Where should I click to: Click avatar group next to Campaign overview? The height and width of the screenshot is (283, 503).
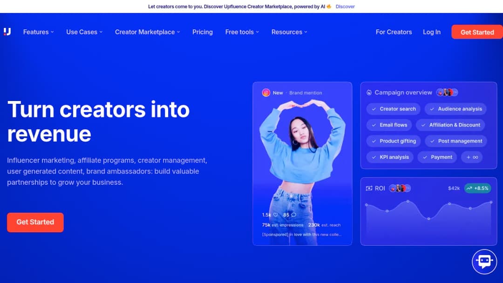coord(447,92)
